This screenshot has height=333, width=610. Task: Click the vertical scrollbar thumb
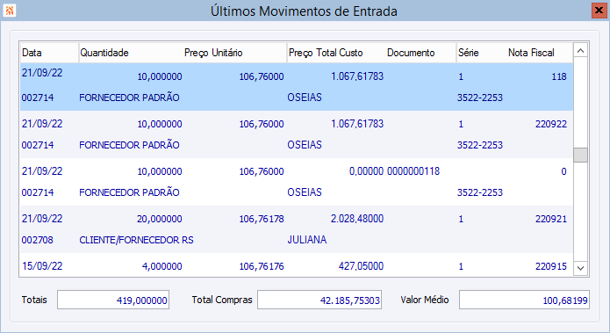pos(580,155)
